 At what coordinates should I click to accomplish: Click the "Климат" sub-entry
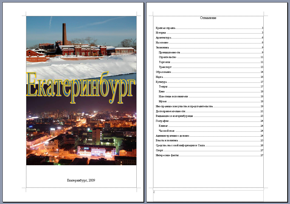click(211, 126)
